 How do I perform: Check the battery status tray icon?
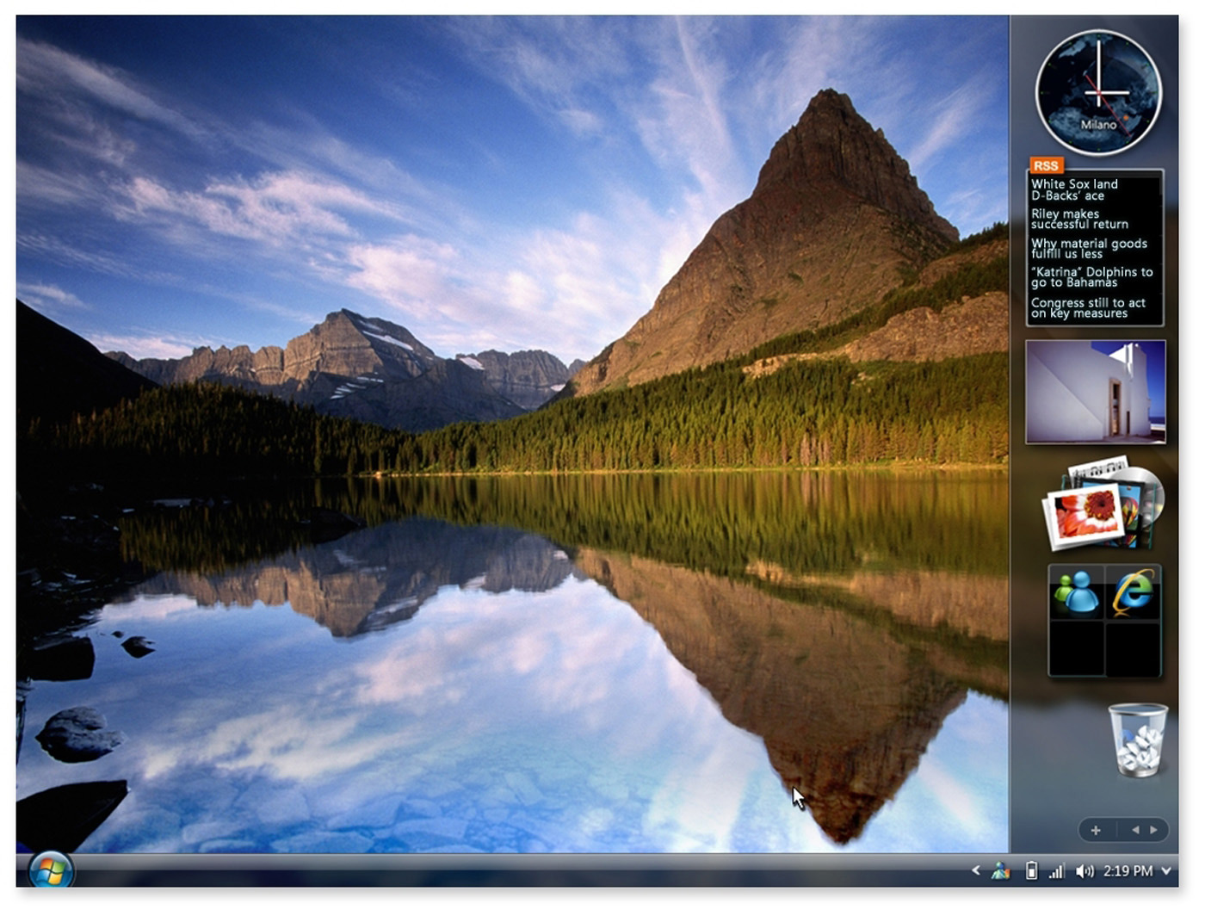(x=1031, y=871)
